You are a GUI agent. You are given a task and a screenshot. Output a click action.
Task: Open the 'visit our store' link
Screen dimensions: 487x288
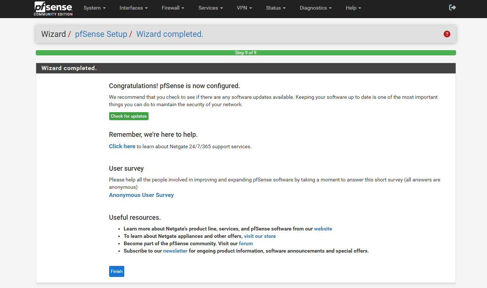260,236
